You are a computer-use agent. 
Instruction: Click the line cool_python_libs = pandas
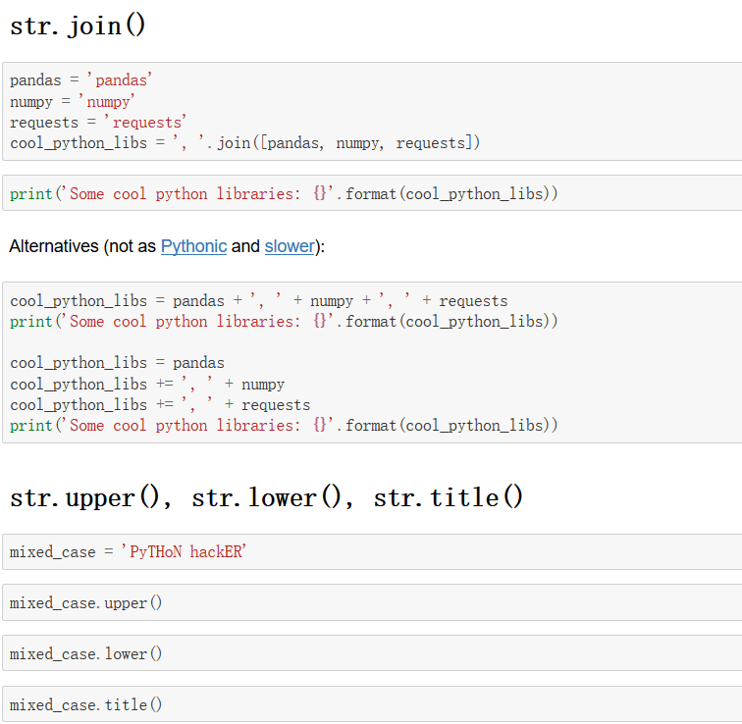[x=117, y=363]
